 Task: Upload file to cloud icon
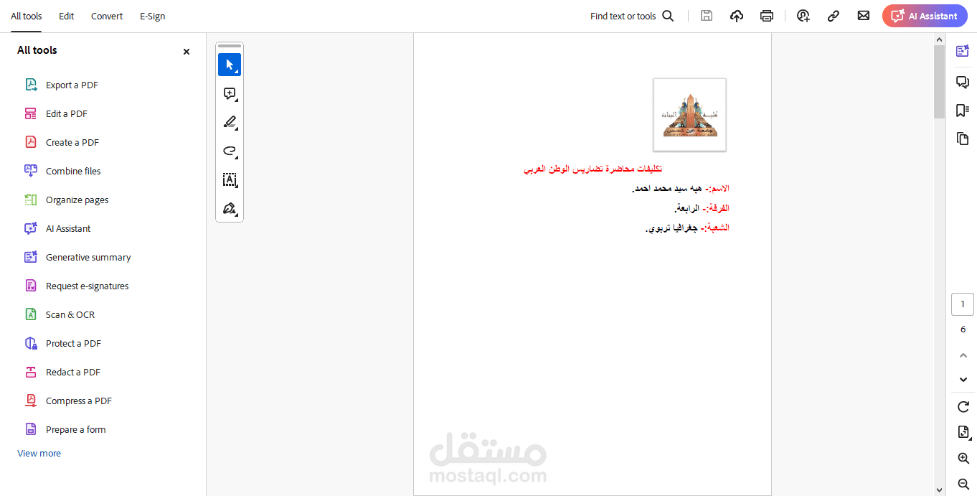point(737,16)
